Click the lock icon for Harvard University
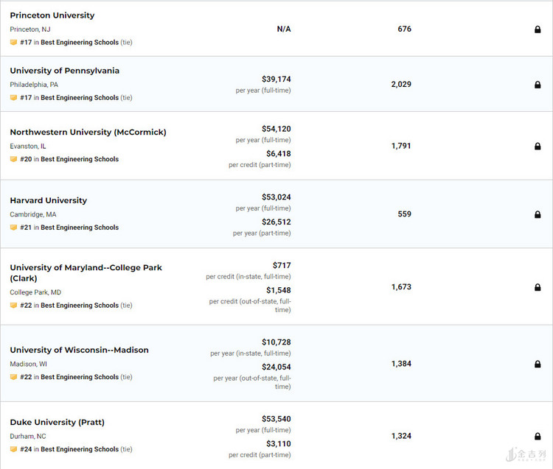This screenshot has width=553, height=469. tap(538, 215)
